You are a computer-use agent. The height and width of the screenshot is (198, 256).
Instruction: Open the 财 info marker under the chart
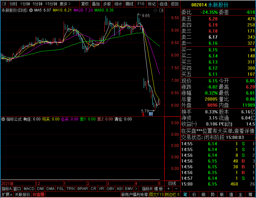[x=151, y=114]
